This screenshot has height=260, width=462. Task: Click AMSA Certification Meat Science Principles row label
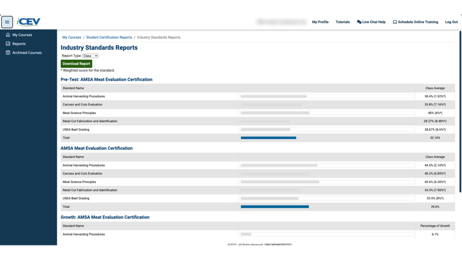click(79, 182)
